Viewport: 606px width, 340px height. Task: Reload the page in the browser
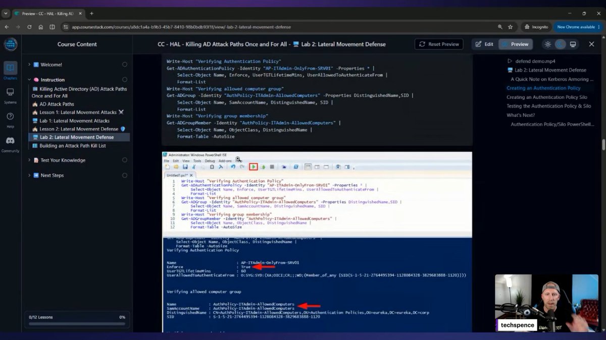click(x=29, y=27)
